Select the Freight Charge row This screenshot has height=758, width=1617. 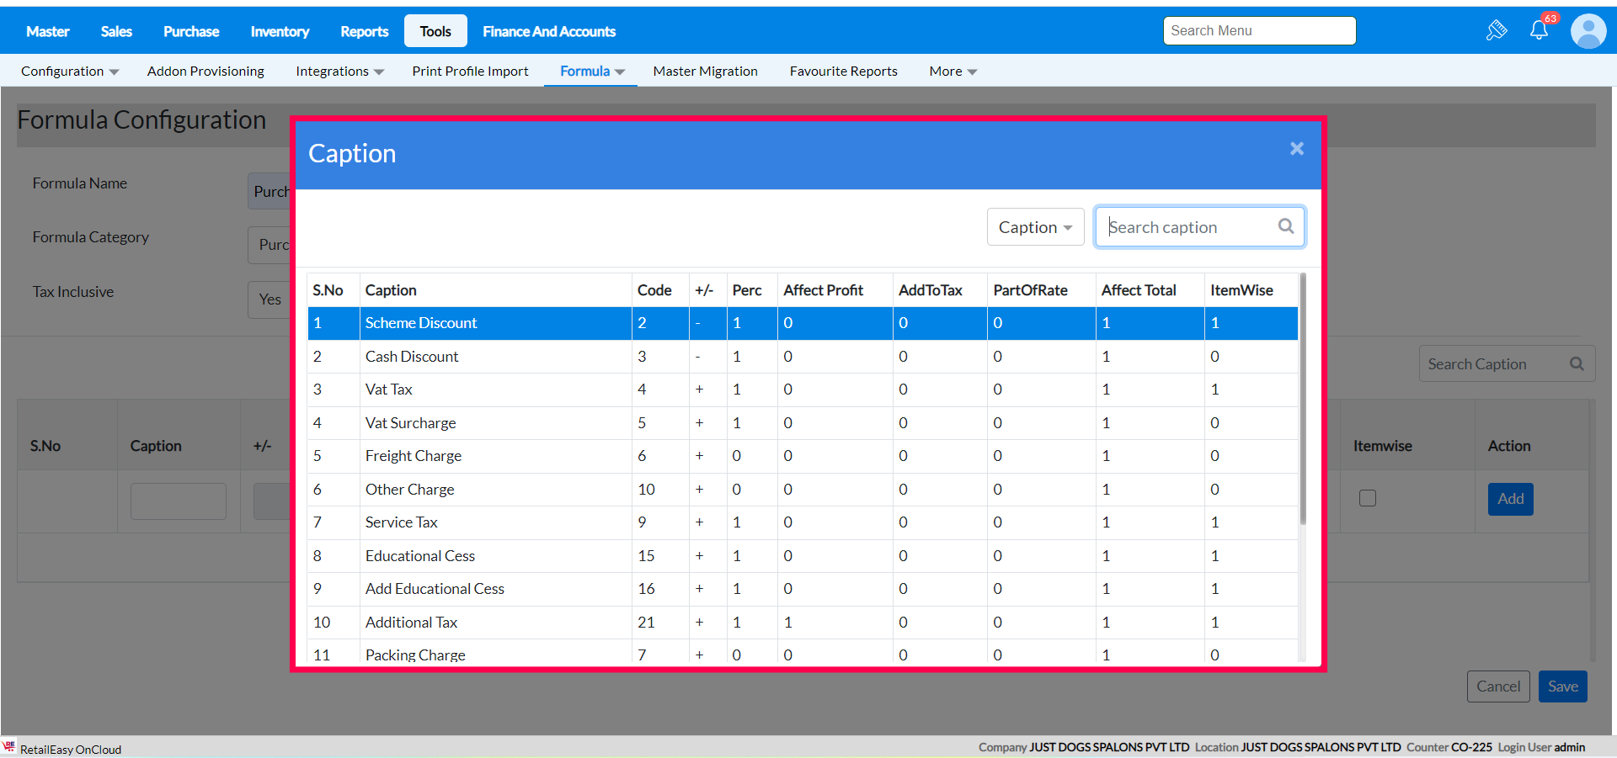pyautogui.click(x=413, y=456)
